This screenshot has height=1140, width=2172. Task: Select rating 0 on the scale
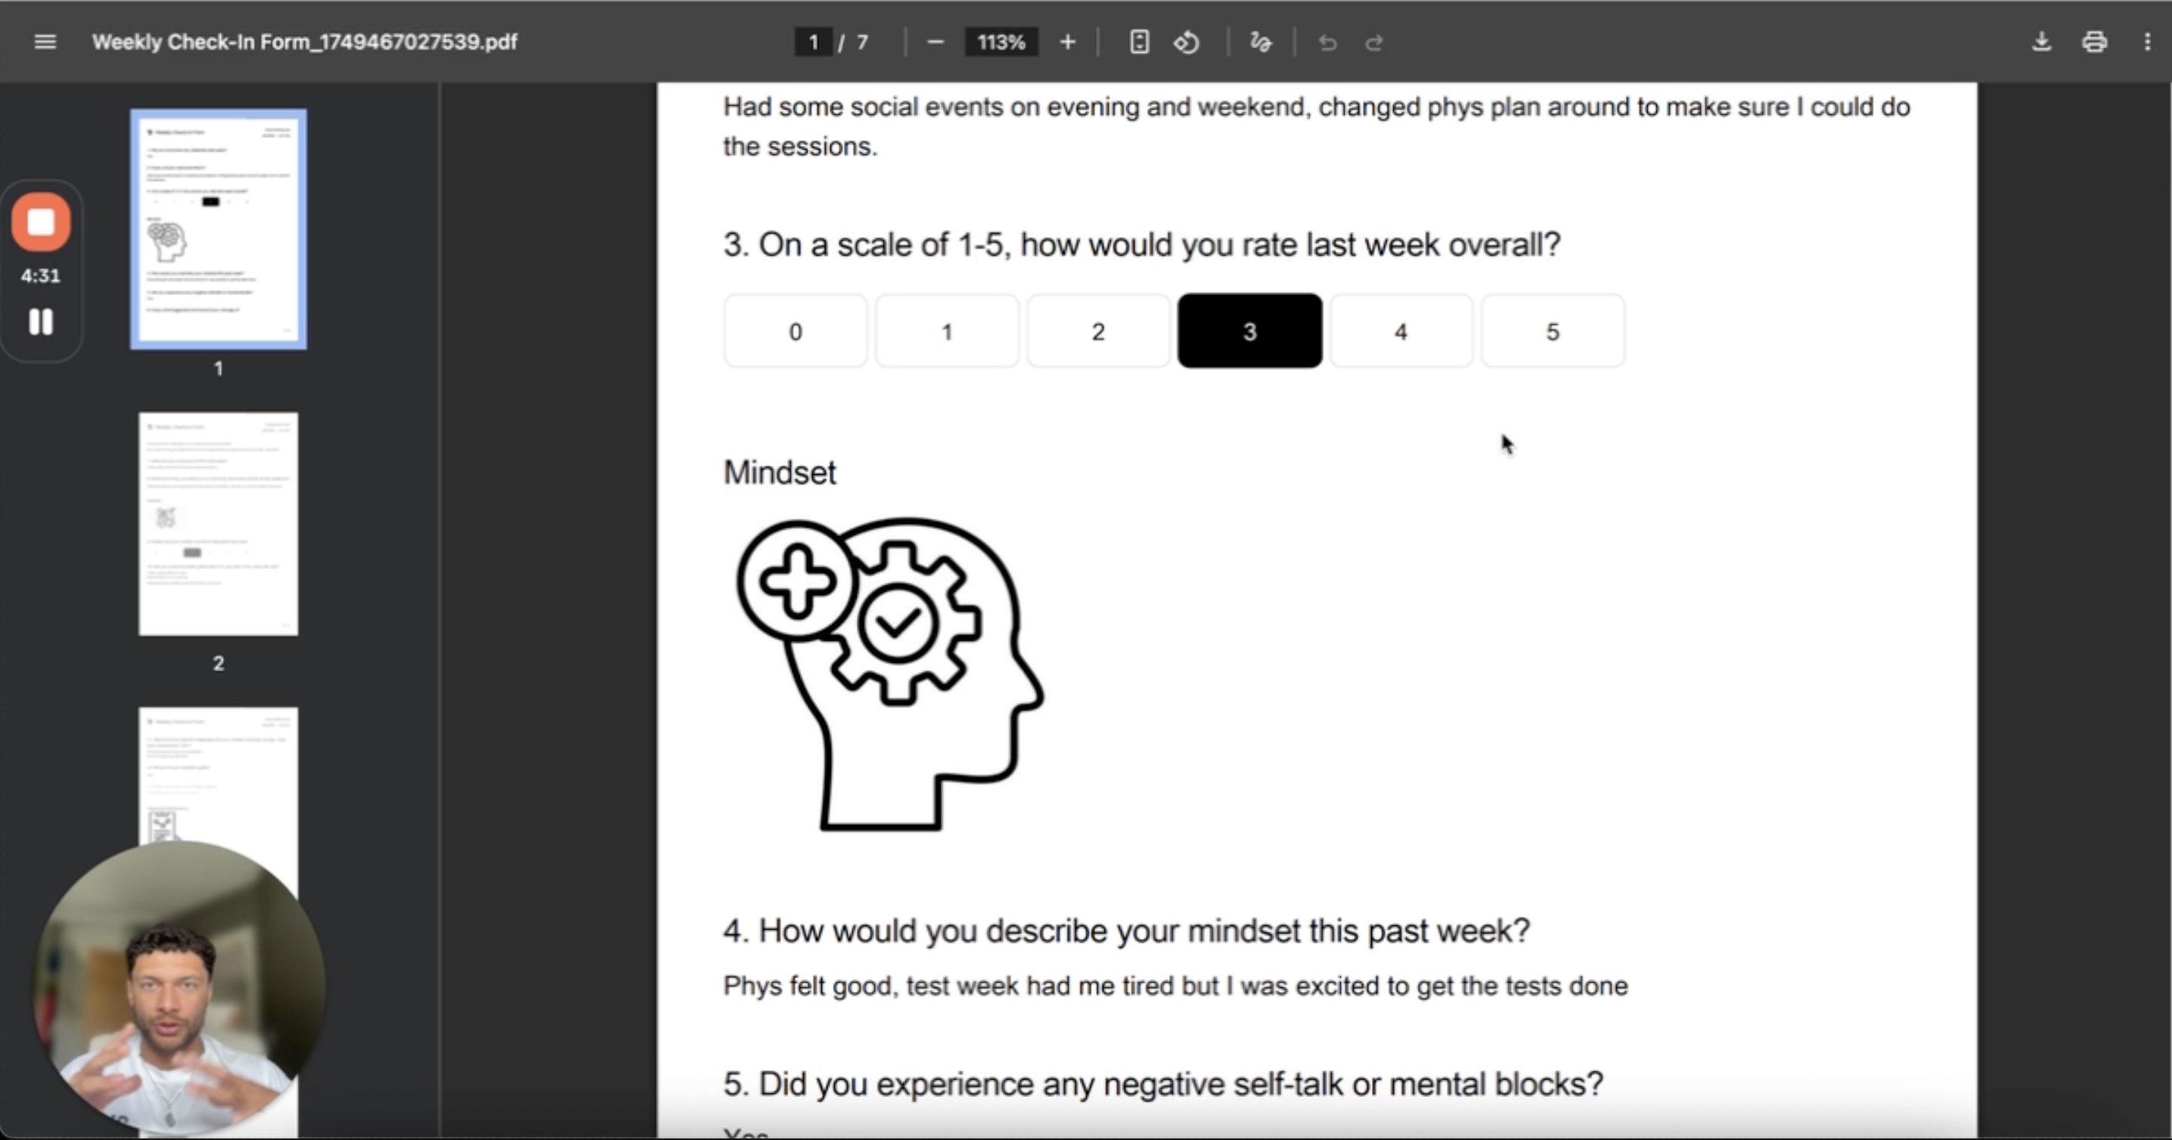coord(795,331)
